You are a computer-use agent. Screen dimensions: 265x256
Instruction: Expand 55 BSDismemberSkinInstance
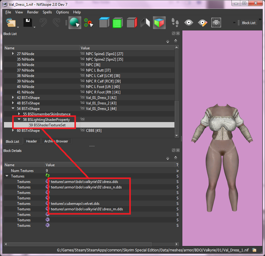click(19, 114)
